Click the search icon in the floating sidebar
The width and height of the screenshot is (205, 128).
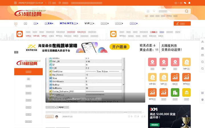202,69
